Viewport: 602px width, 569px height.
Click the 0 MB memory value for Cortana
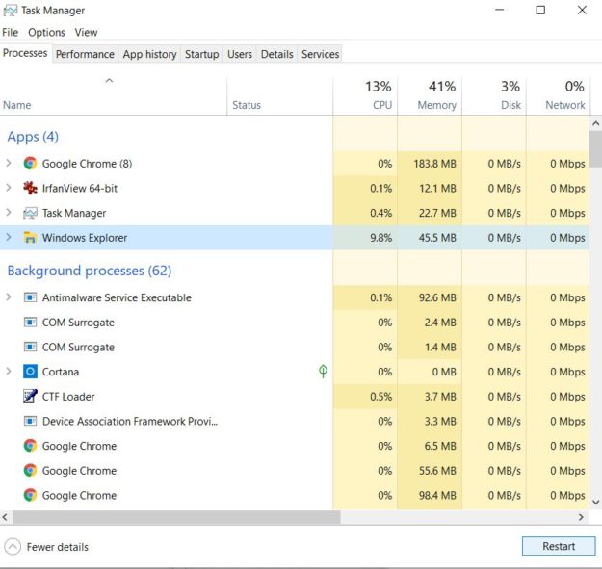[444, 372]
